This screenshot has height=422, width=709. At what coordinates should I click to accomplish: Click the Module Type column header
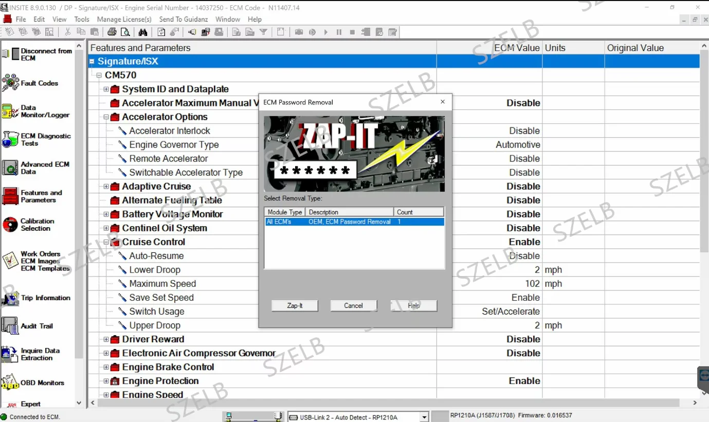pos(285,212)
